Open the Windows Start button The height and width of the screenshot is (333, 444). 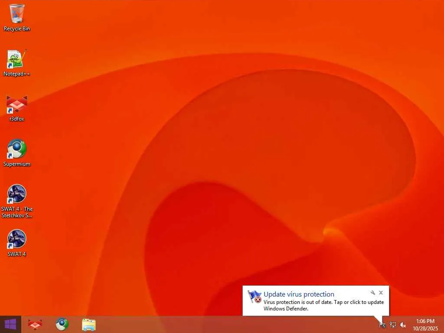10,324
